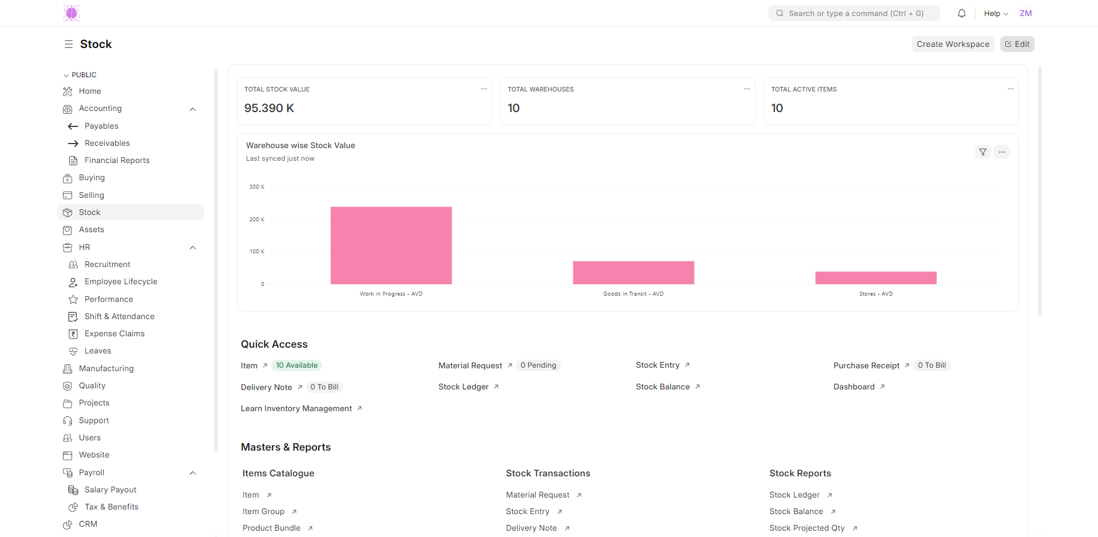Click the Selling sidebar icon
The image size is (1098, 537).
pyautogui.click(x=68, y=196)
